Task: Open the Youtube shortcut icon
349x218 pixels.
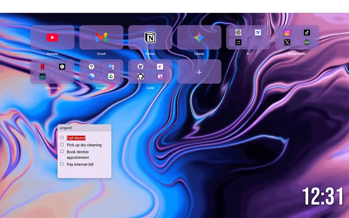Action: click(52, 37)
